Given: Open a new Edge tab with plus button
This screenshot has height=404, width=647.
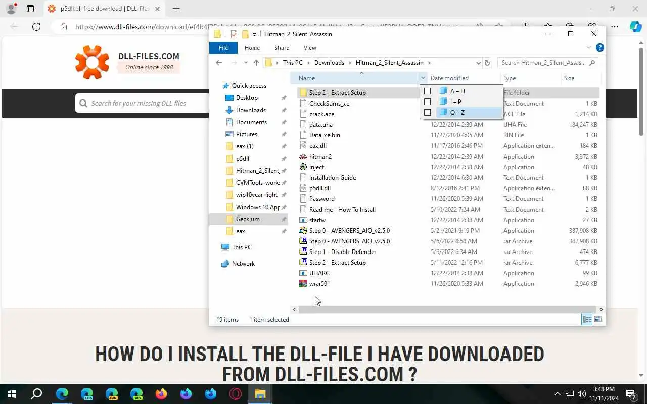Looking at the screenshot, I should [x=176, y=9].
